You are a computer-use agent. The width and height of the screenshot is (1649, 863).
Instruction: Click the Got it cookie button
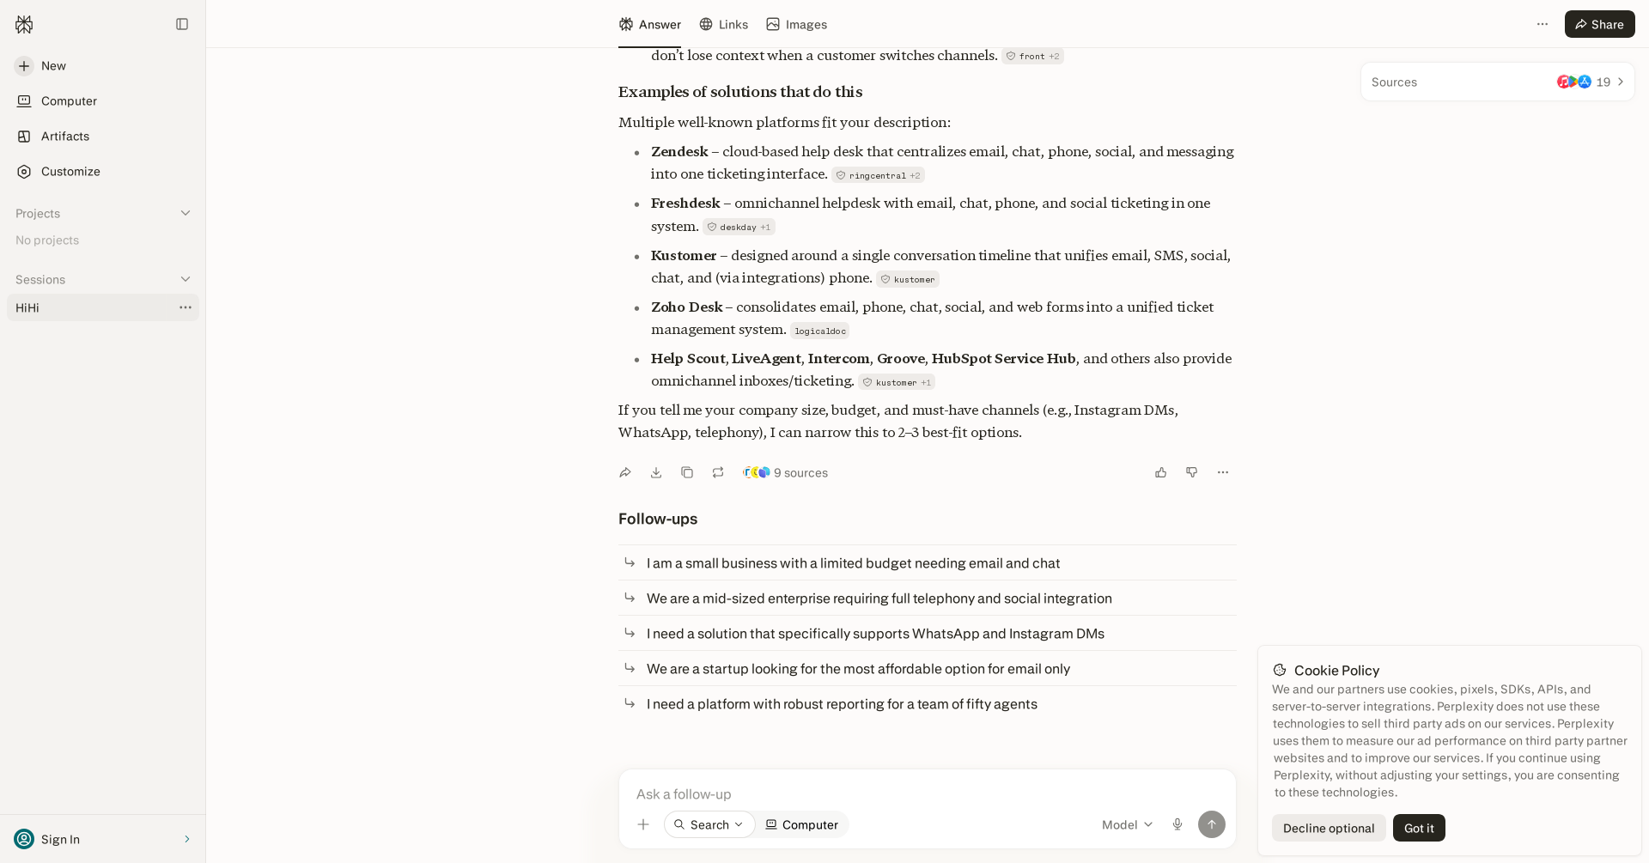click(1419, 828)
